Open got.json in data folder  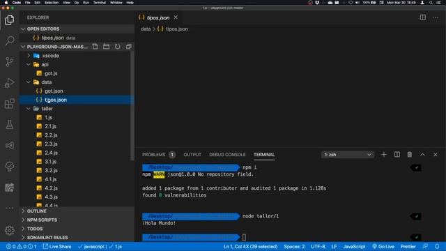click(x=54, y=91)
